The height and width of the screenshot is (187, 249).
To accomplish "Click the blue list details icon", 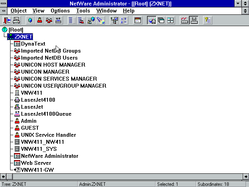I will pos(72,20).
